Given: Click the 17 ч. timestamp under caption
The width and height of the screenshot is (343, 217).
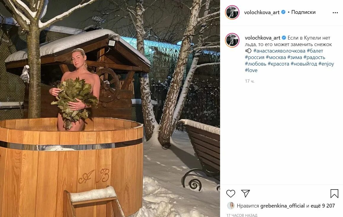Looking at the screenshot, I should coord(250,81).
